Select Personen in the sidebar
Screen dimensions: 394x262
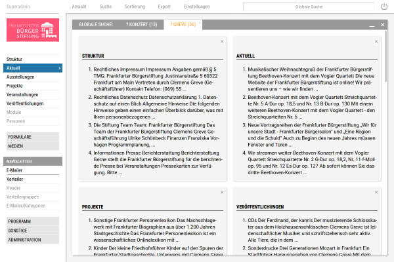[33, 121]
